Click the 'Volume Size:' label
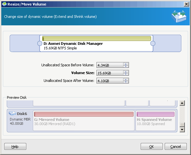The height and width of the screenshot is (155, 191). [x=83, y=73]
